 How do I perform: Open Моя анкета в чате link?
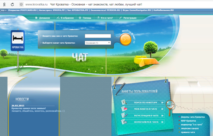[145, 109]
